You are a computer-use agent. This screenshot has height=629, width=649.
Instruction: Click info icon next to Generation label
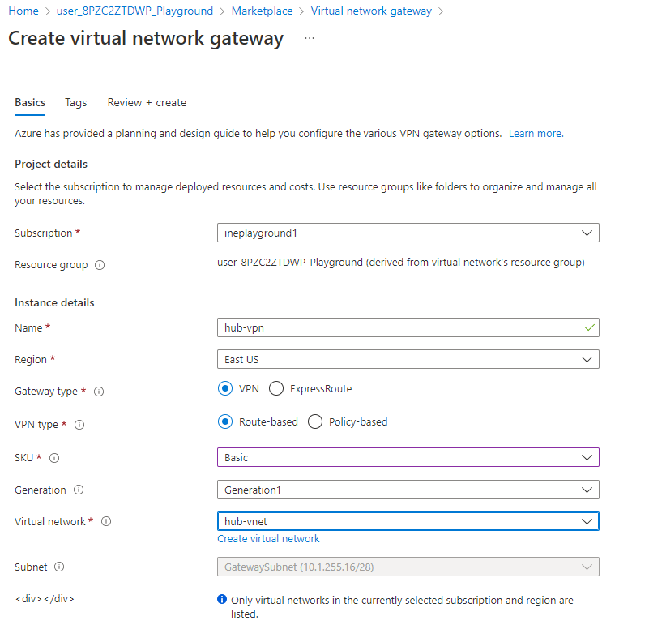click(79, 490)
